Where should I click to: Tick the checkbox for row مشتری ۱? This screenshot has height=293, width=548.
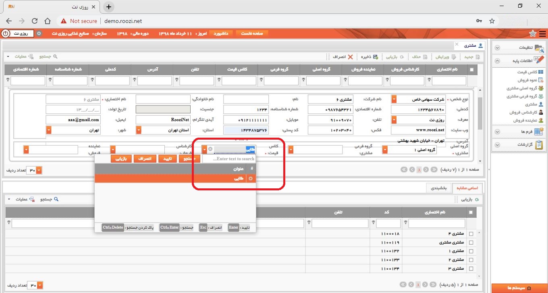471,251
